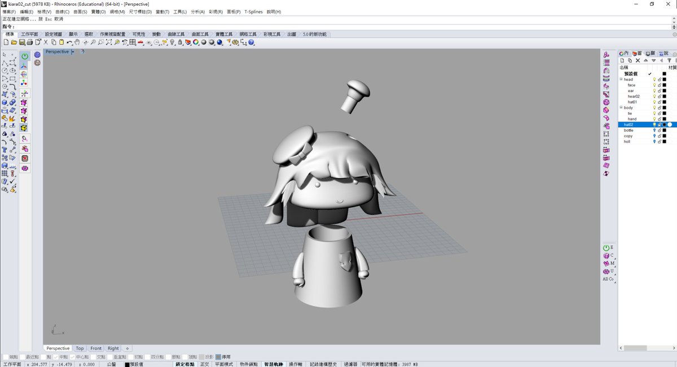The width and height of the screenshot is (677, 367).
Task: Open the Perspective viewport title dropdown arrow
Action: point(73,52)
